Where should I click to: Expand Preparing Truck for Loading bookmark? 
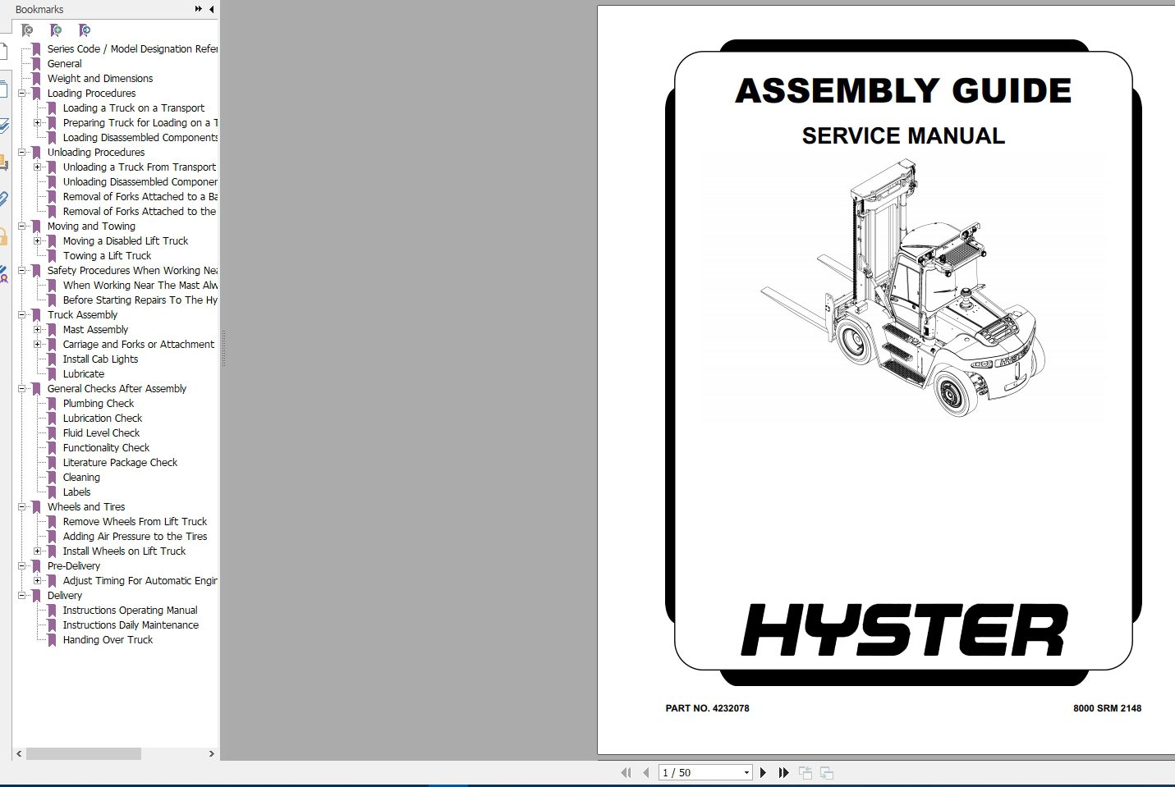pyautogui.click(x=38, y=123)
